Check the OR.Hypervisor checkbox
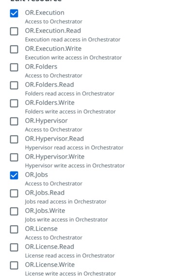Image resolution: width=181 pixels, height=278 pixels. point(14,121)
